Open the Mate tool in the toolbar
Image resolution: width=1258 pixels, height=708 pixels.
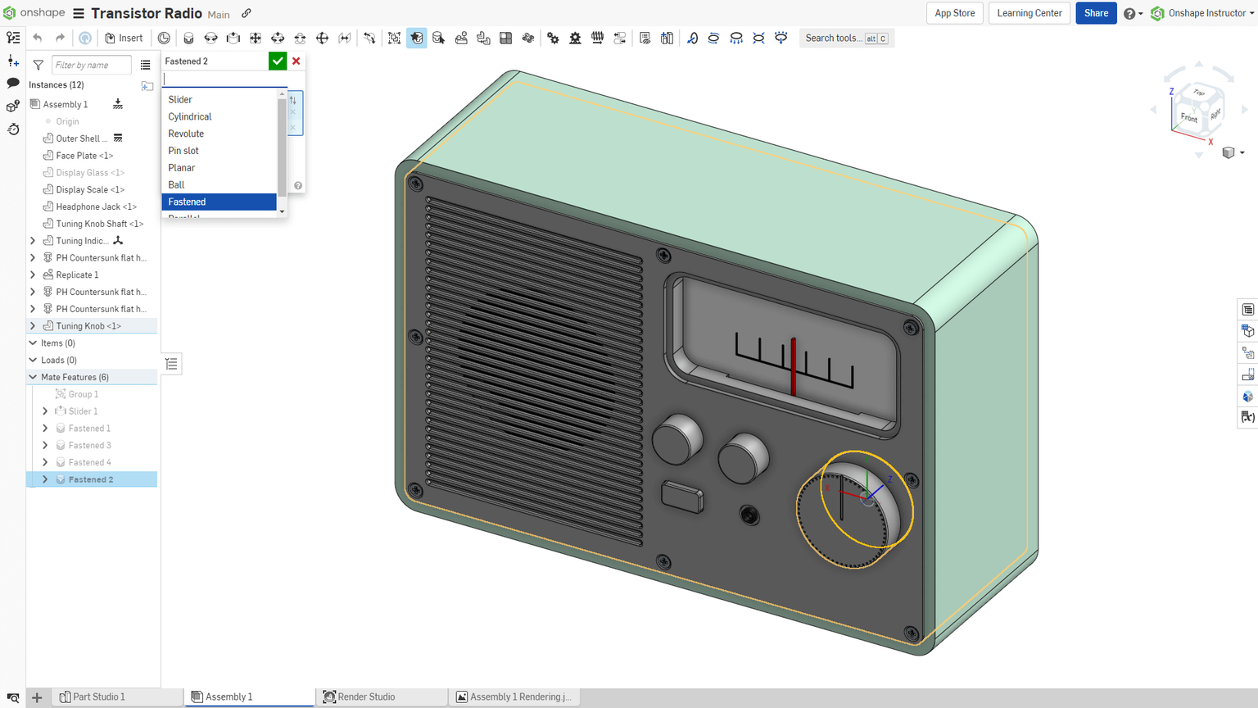(x=417, y=38)
